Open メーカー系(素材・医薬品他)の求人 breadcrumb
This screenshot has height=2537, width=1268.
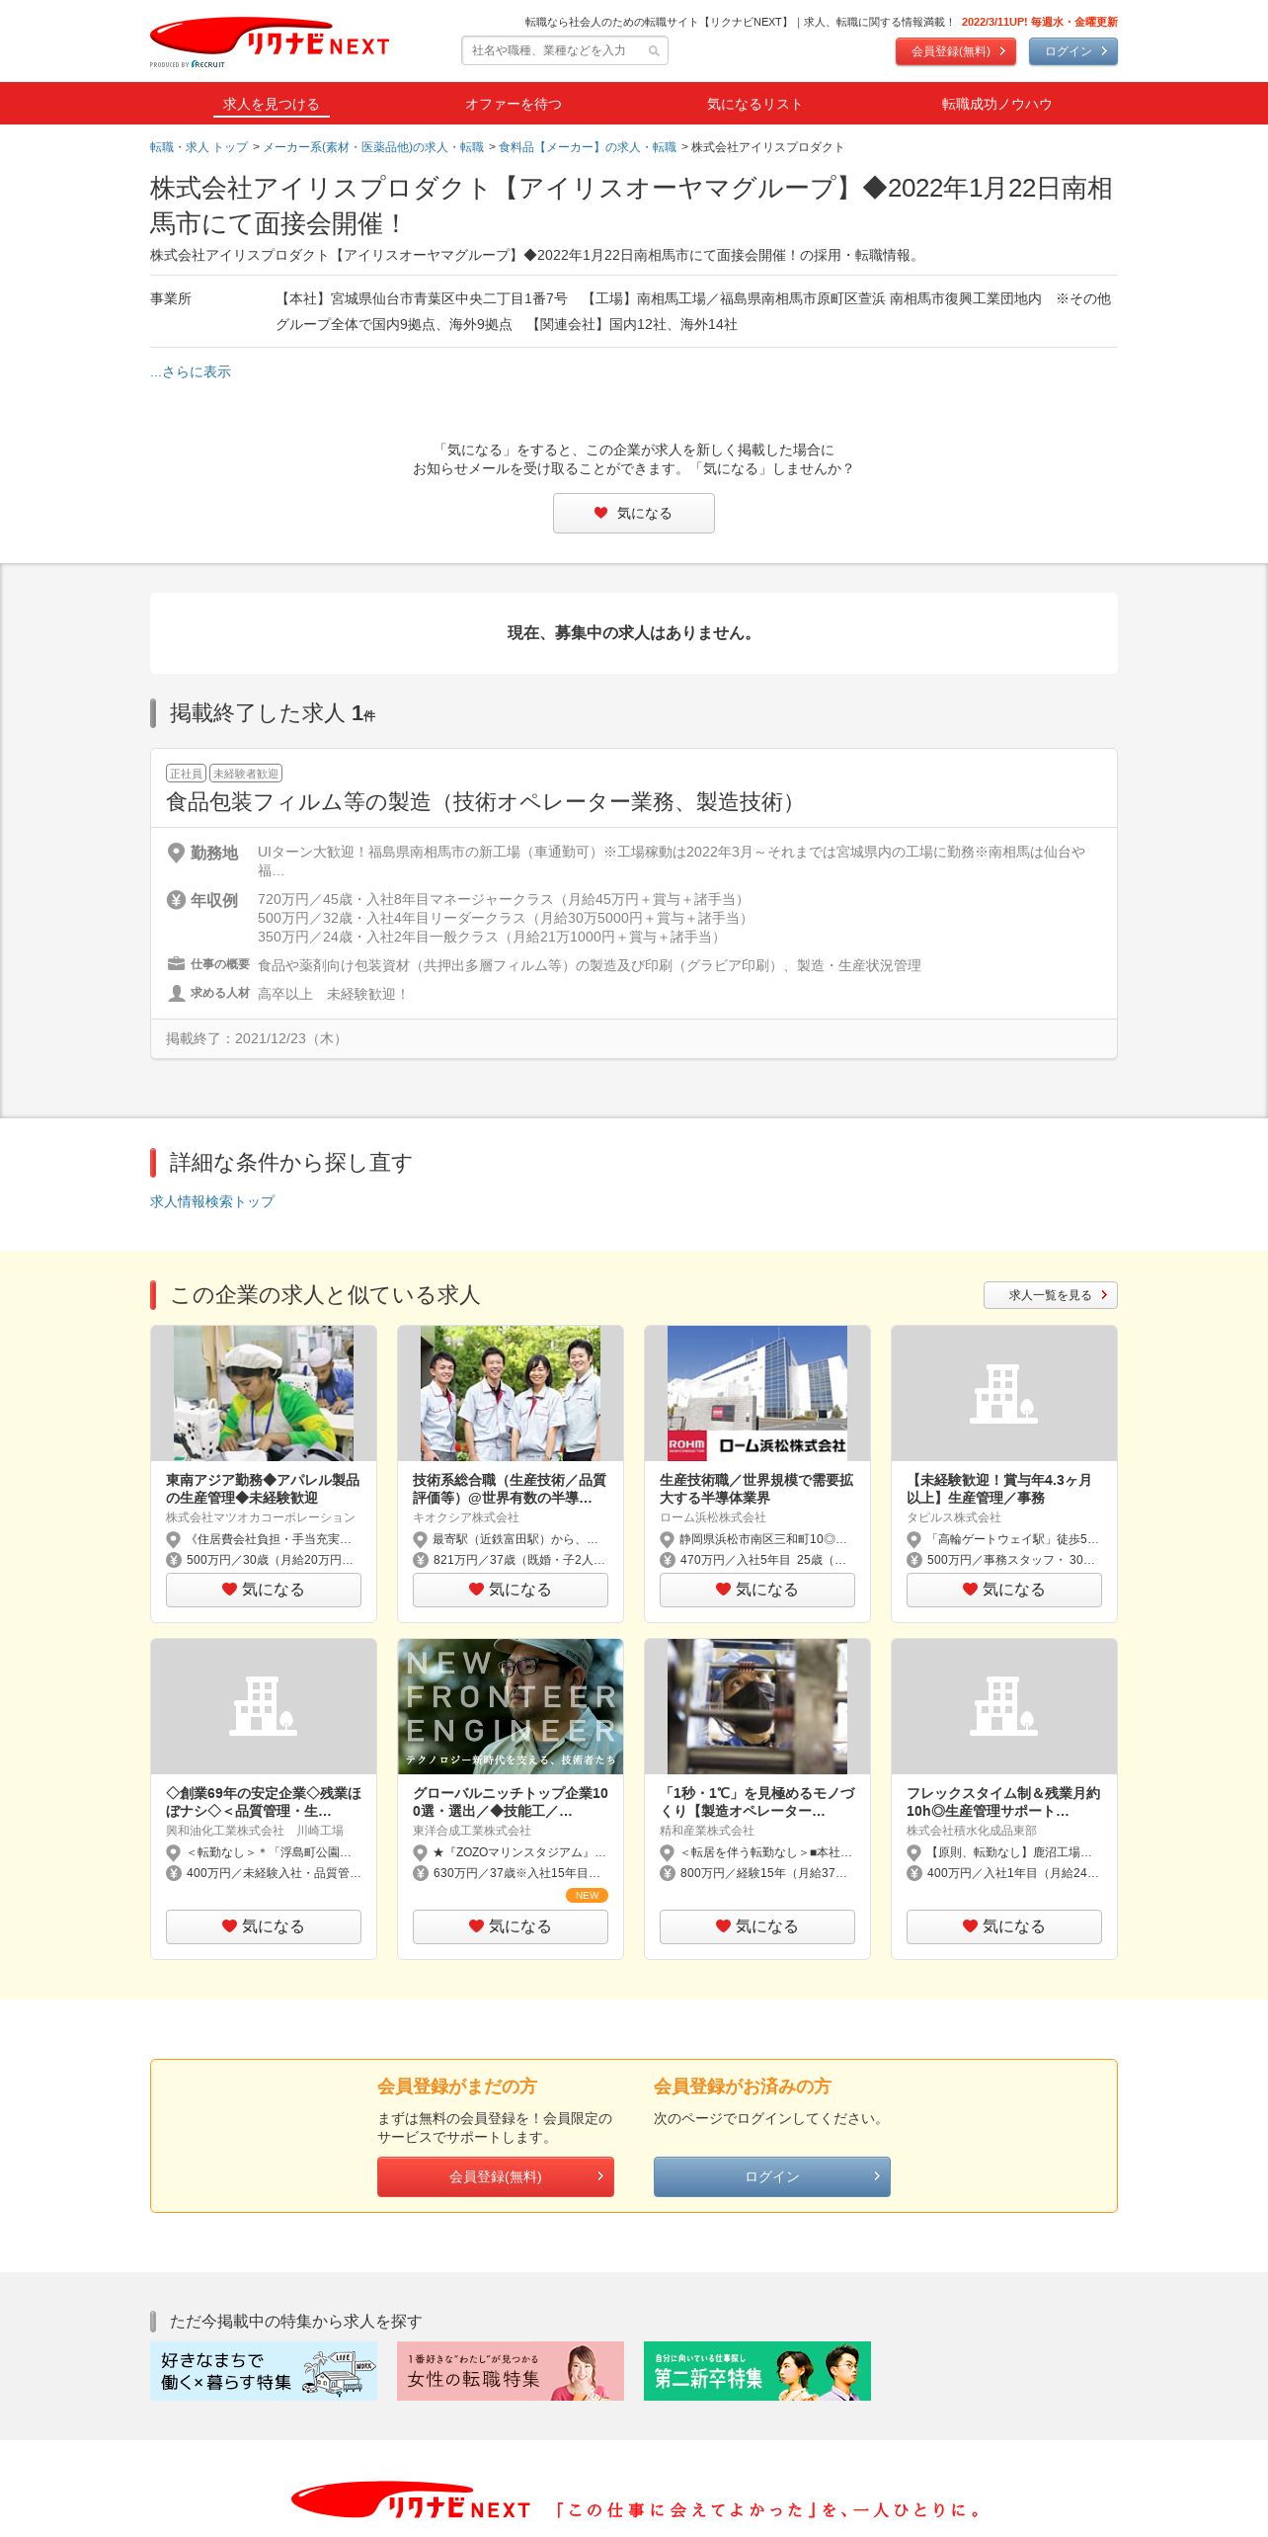(x=373, y=147)
